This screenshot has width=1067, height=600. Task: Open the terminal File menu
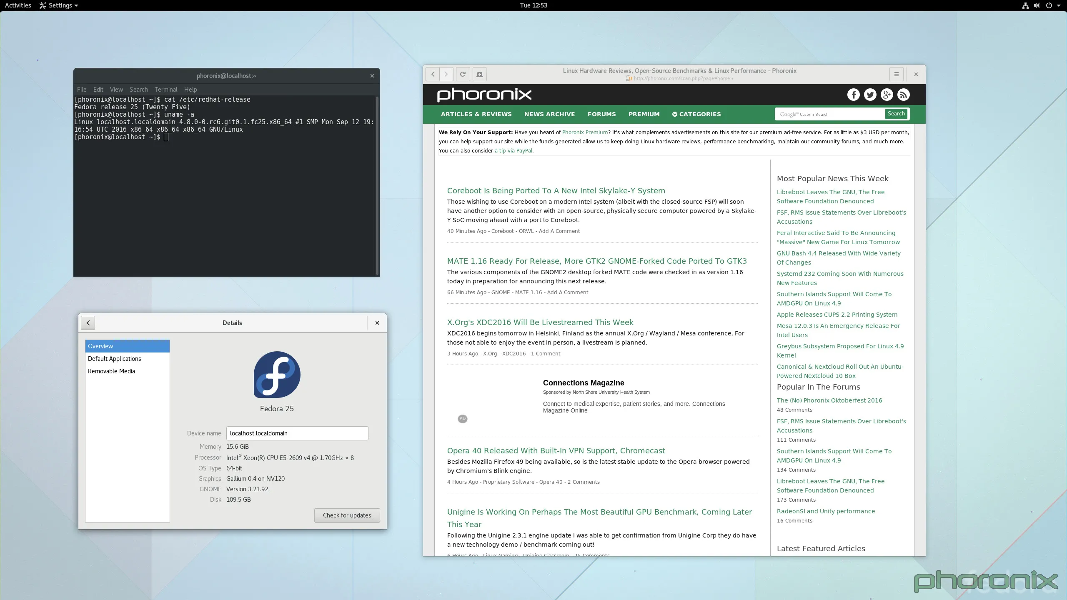82,90
